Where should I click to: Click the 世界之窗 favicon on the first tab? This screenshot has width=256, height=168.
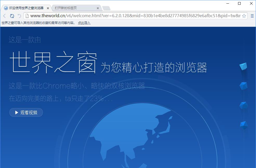pyautogui.click(x=6, y=8)
